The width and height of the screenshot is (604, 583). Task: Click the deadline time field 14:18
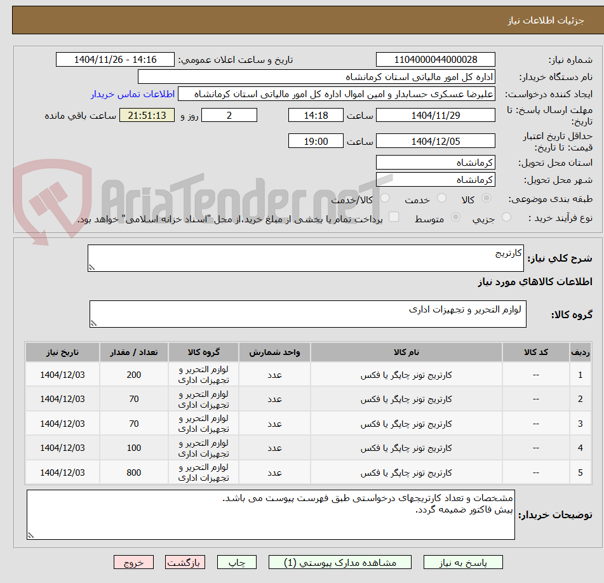click(316, 115)
